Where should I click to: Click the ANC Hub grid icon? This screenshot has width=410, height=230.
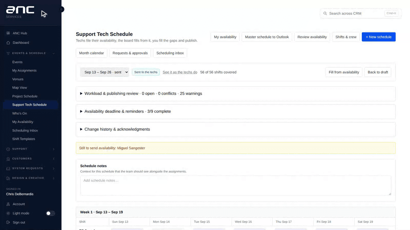(x=8, y=33)
